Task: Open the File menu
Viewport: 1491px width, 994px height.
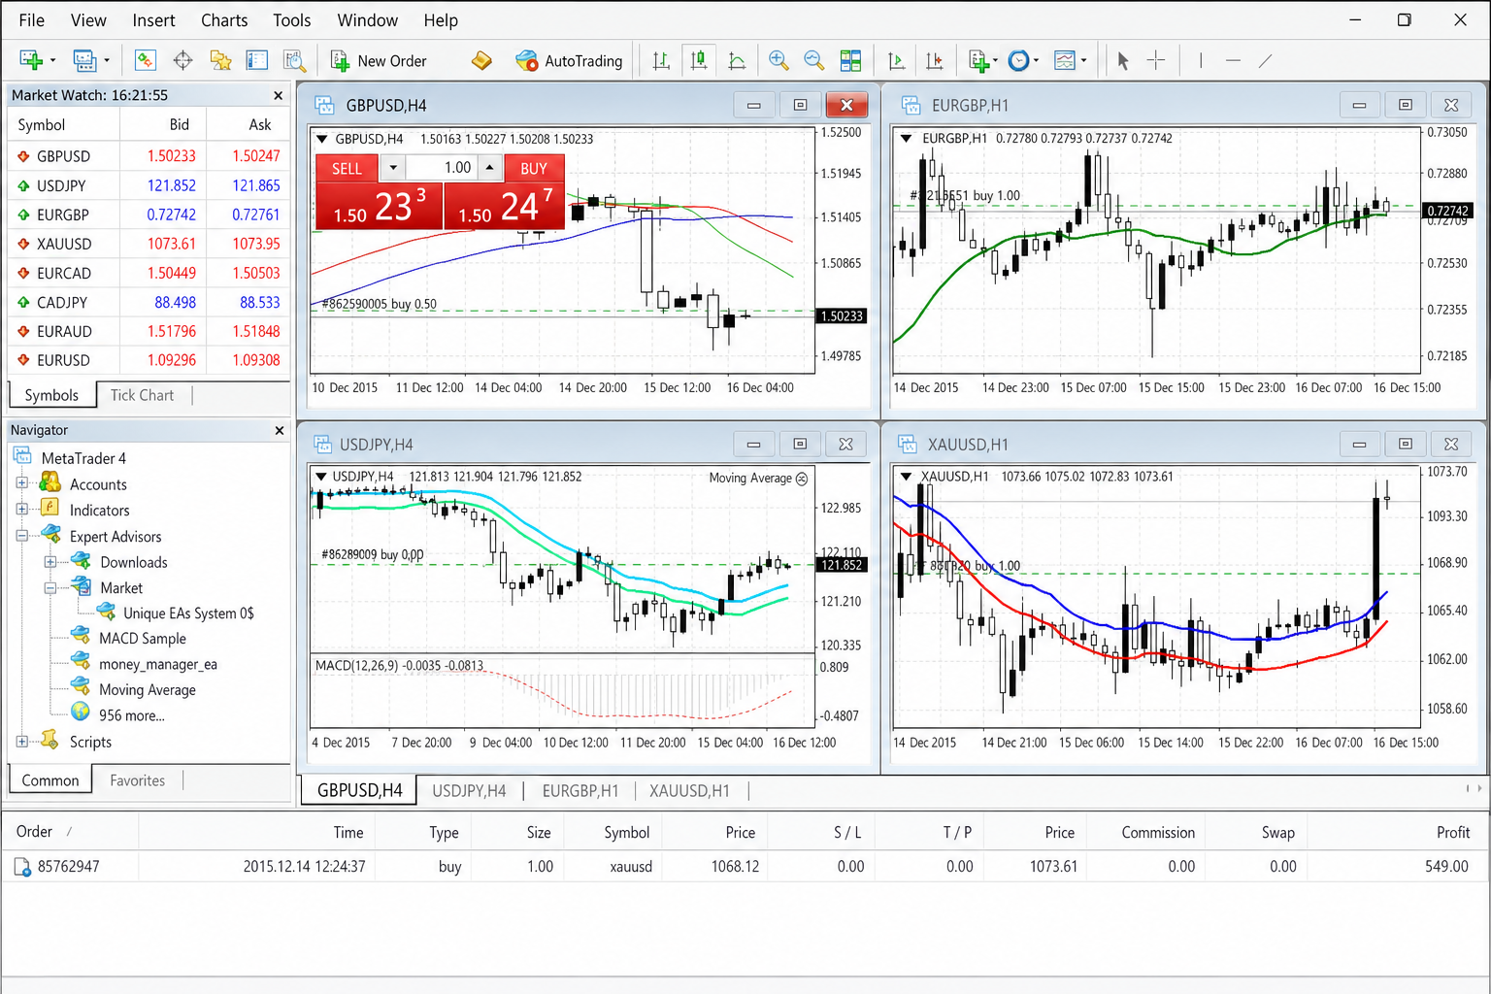Action: click(32, 20)
